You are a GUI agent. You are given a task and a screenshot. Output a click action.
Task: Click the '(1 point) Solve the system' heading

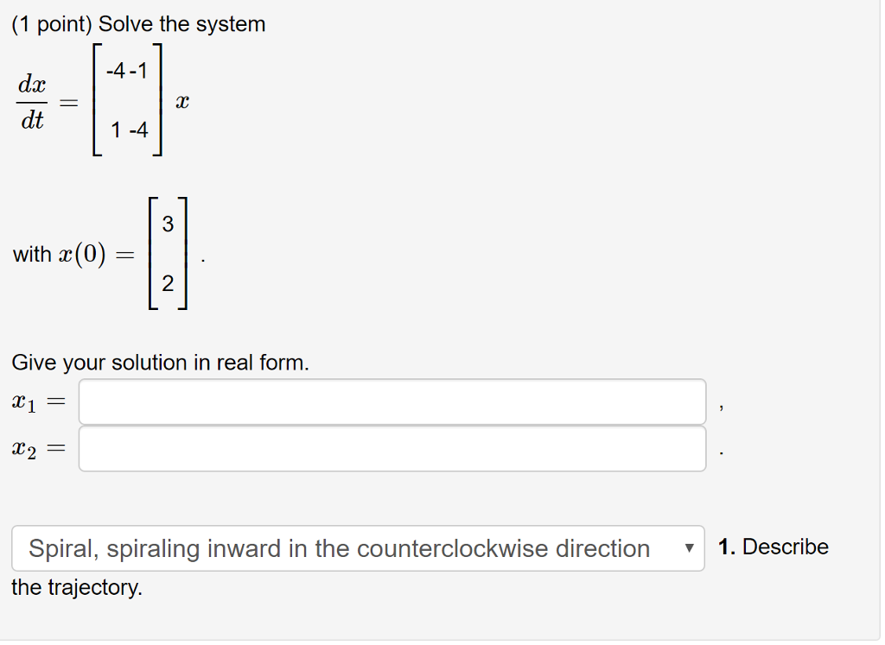click(x=138, y=23)
